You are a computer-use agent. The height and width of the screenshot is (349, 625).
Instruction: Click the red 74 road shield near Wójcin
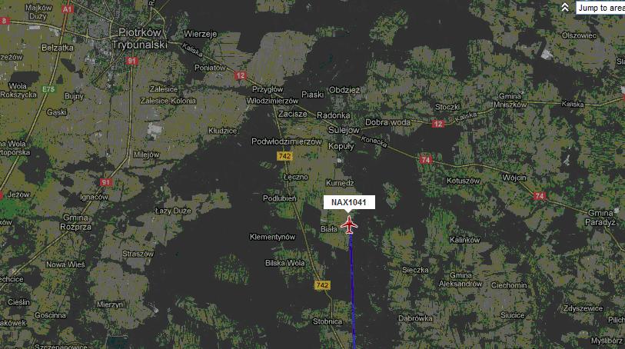[540, 195]
